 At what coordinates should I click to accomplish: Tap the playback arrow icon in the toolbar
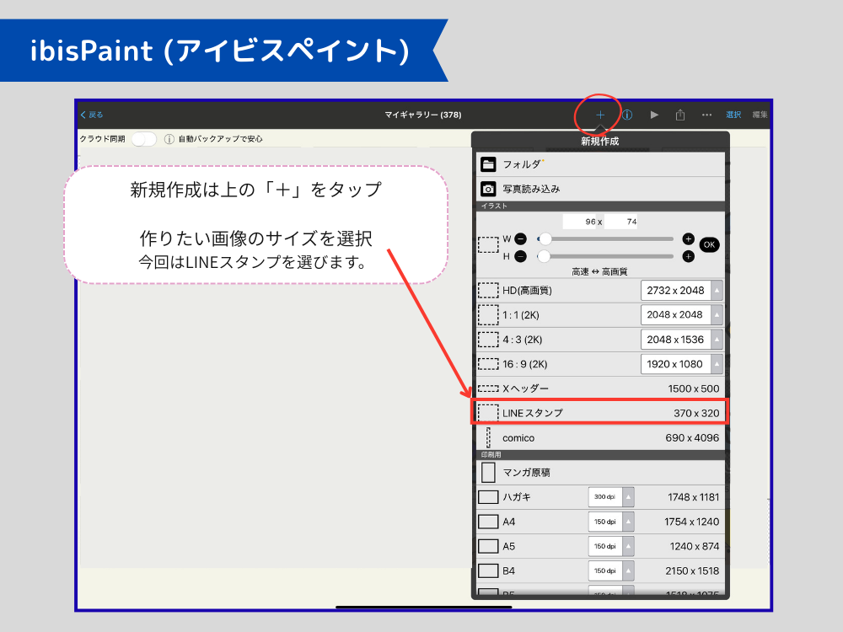click(655, 114)
